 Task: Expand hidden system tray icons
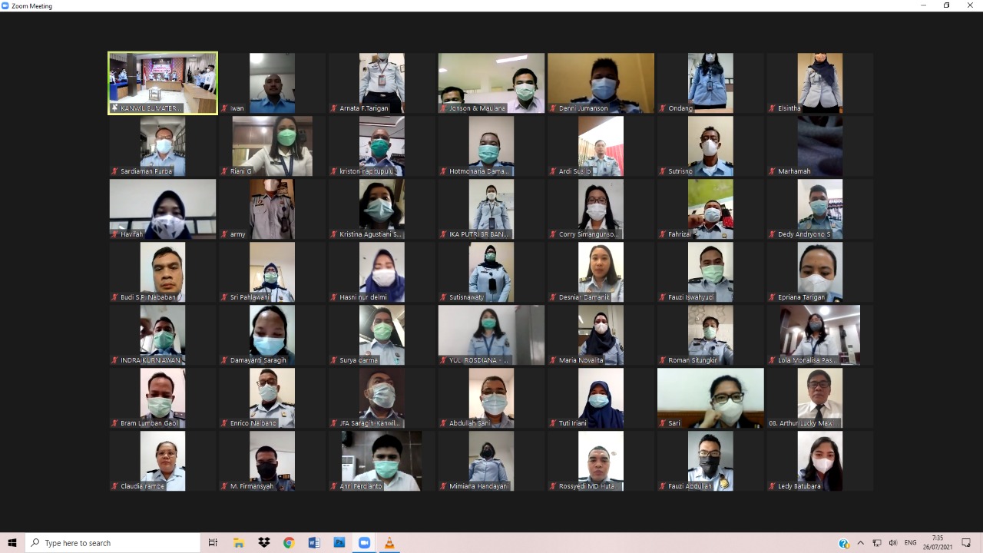pos(861,543)
